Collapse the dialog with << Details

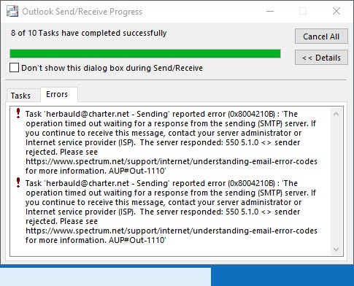pyautogui.click(x=321, y=58)
